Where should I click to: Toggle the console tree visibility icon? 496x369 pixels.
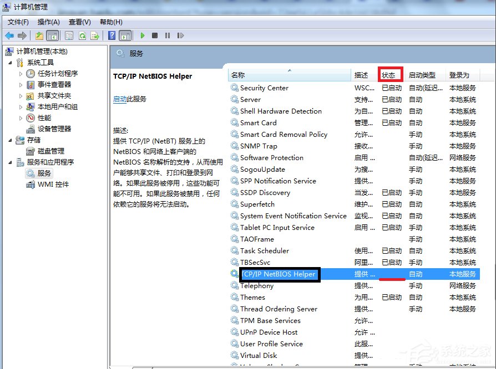click(52, 35)
